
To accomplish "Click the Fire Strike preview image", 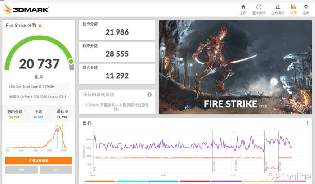I will (235, 67).
